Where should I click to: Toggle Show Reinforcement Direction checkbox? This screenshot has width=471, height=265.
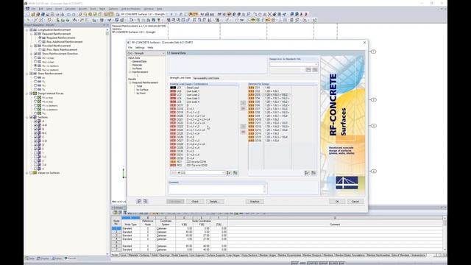(x=35, y=54)
